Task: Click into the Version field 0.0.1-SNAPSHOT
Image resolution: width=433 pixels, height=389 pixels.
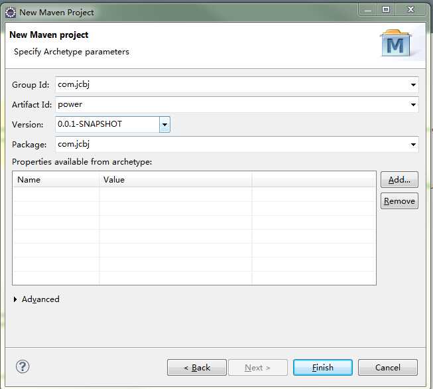Action: coord(107,124)
